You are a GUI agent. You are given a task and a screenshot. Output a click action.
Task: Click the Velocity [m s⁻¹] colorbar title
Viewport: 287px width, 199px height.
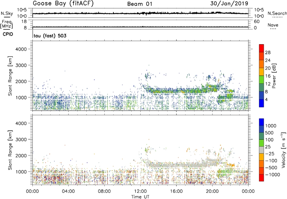coord(283,150)
